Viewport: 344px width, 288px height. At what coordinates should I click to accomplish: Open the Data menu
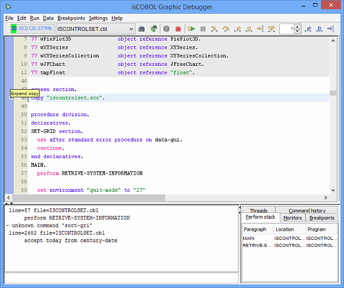48,18
